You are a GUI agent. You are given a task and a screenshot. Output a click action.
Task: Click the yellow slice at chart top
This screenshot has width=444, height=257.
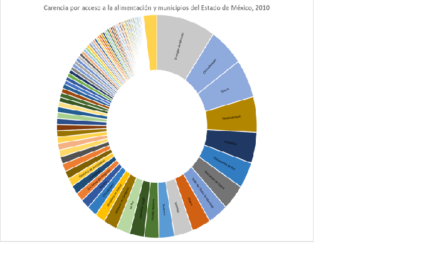pos(150,42)
